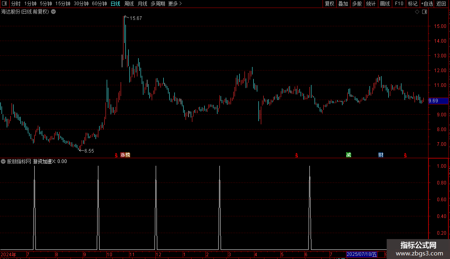Click the 涨榜 event marker
This screenshot has width=450, height=259.
[x=125, y=155]
